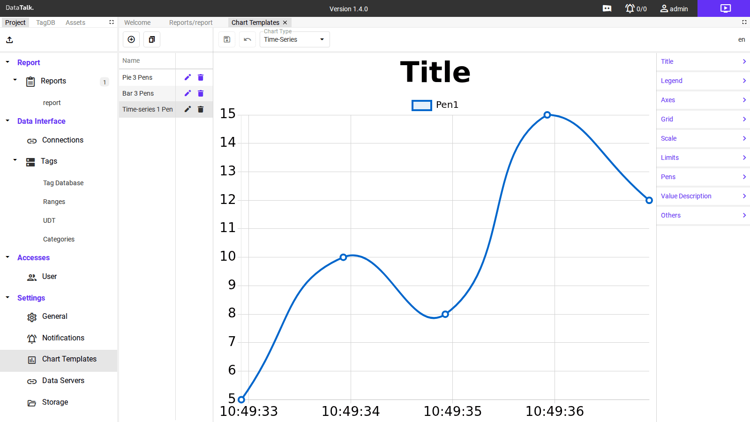Screen dimensions: 750x422
Task: Expand the Legend properties section
Action: point(703,81)
